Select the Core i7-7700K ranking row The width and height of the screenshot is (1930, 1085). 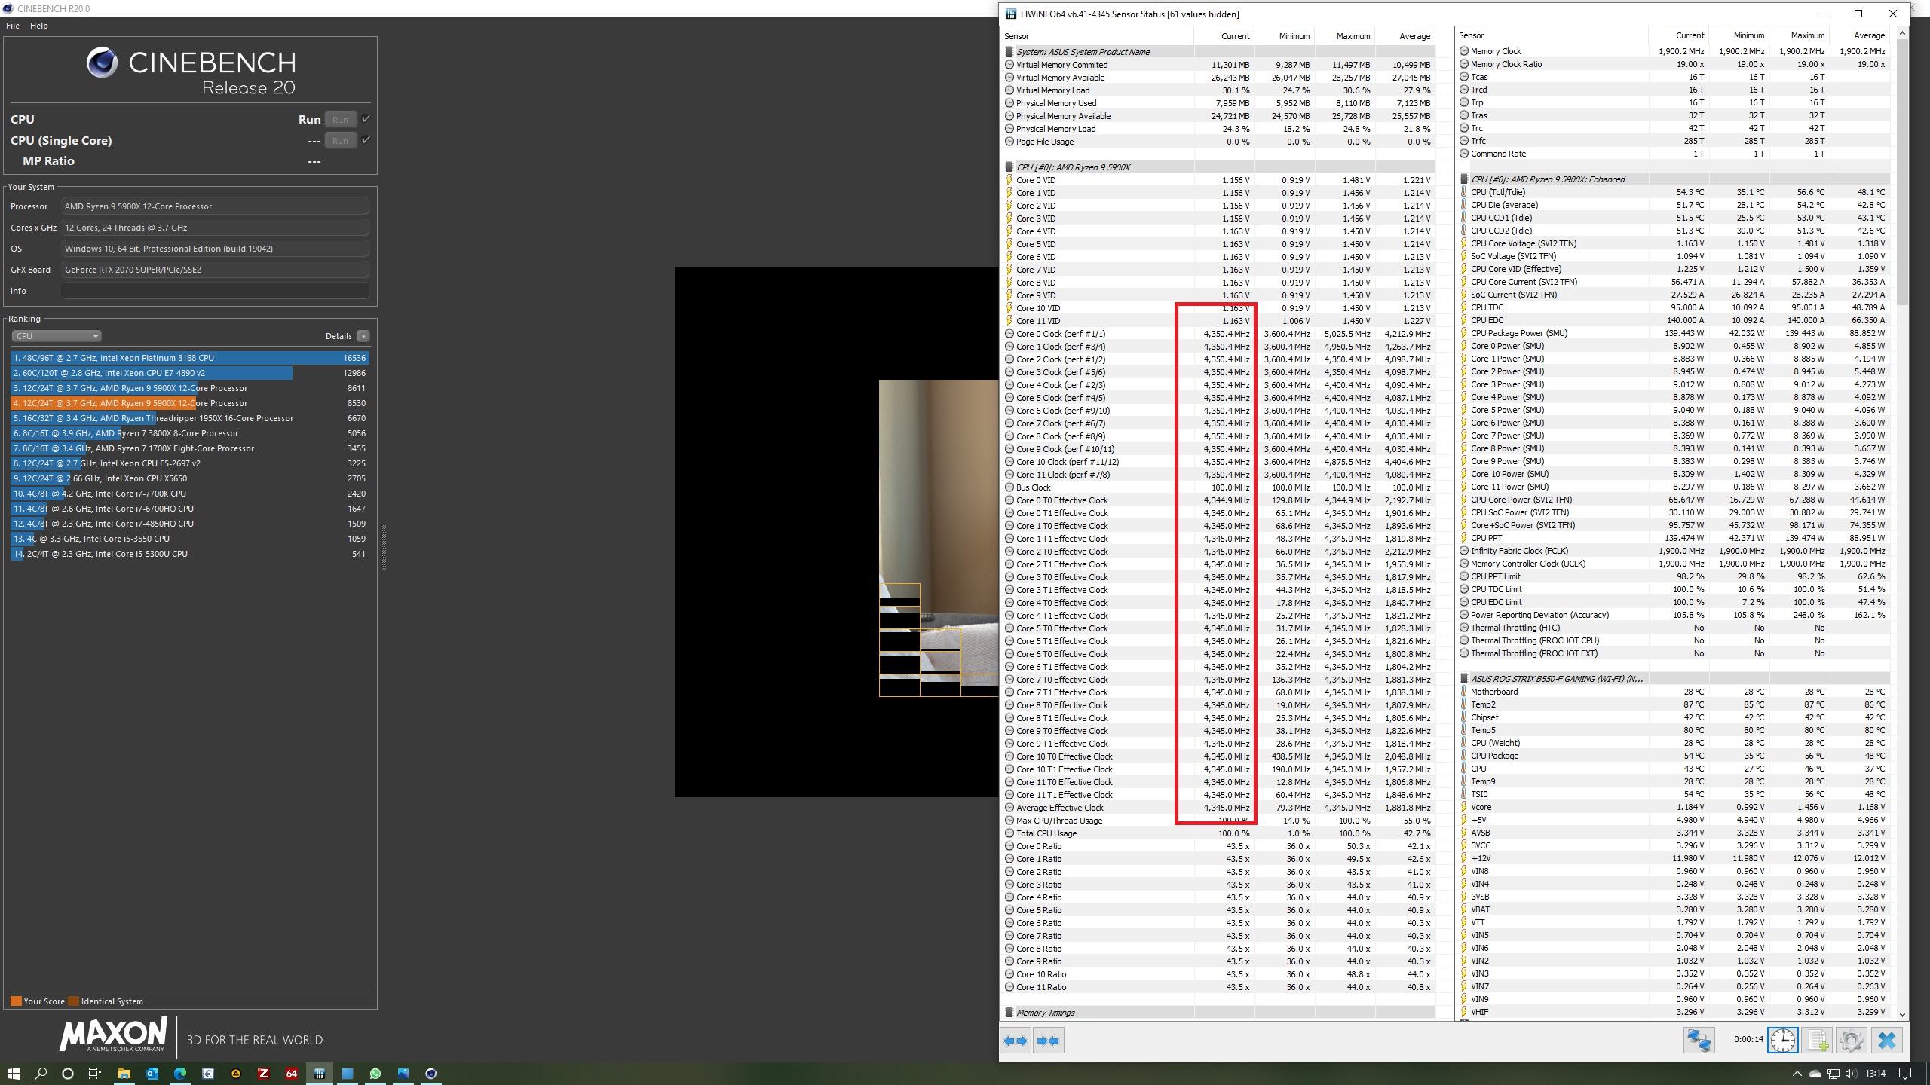(x=190, y=494)
